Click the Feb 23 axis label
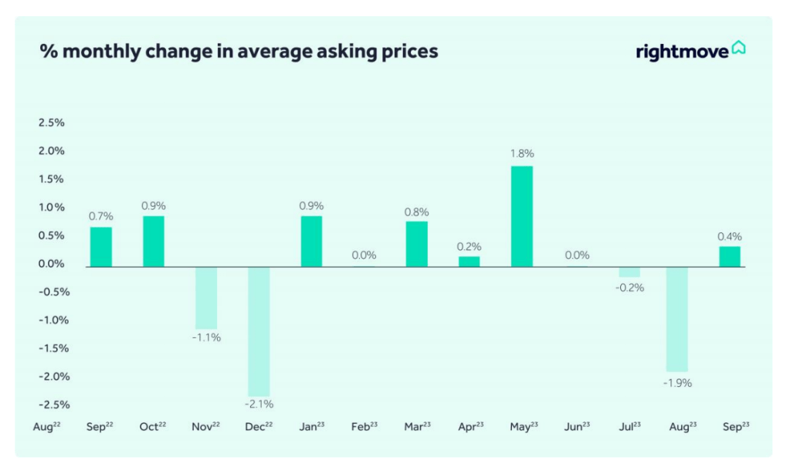790x471 pixels. click(x=364, y=426)
